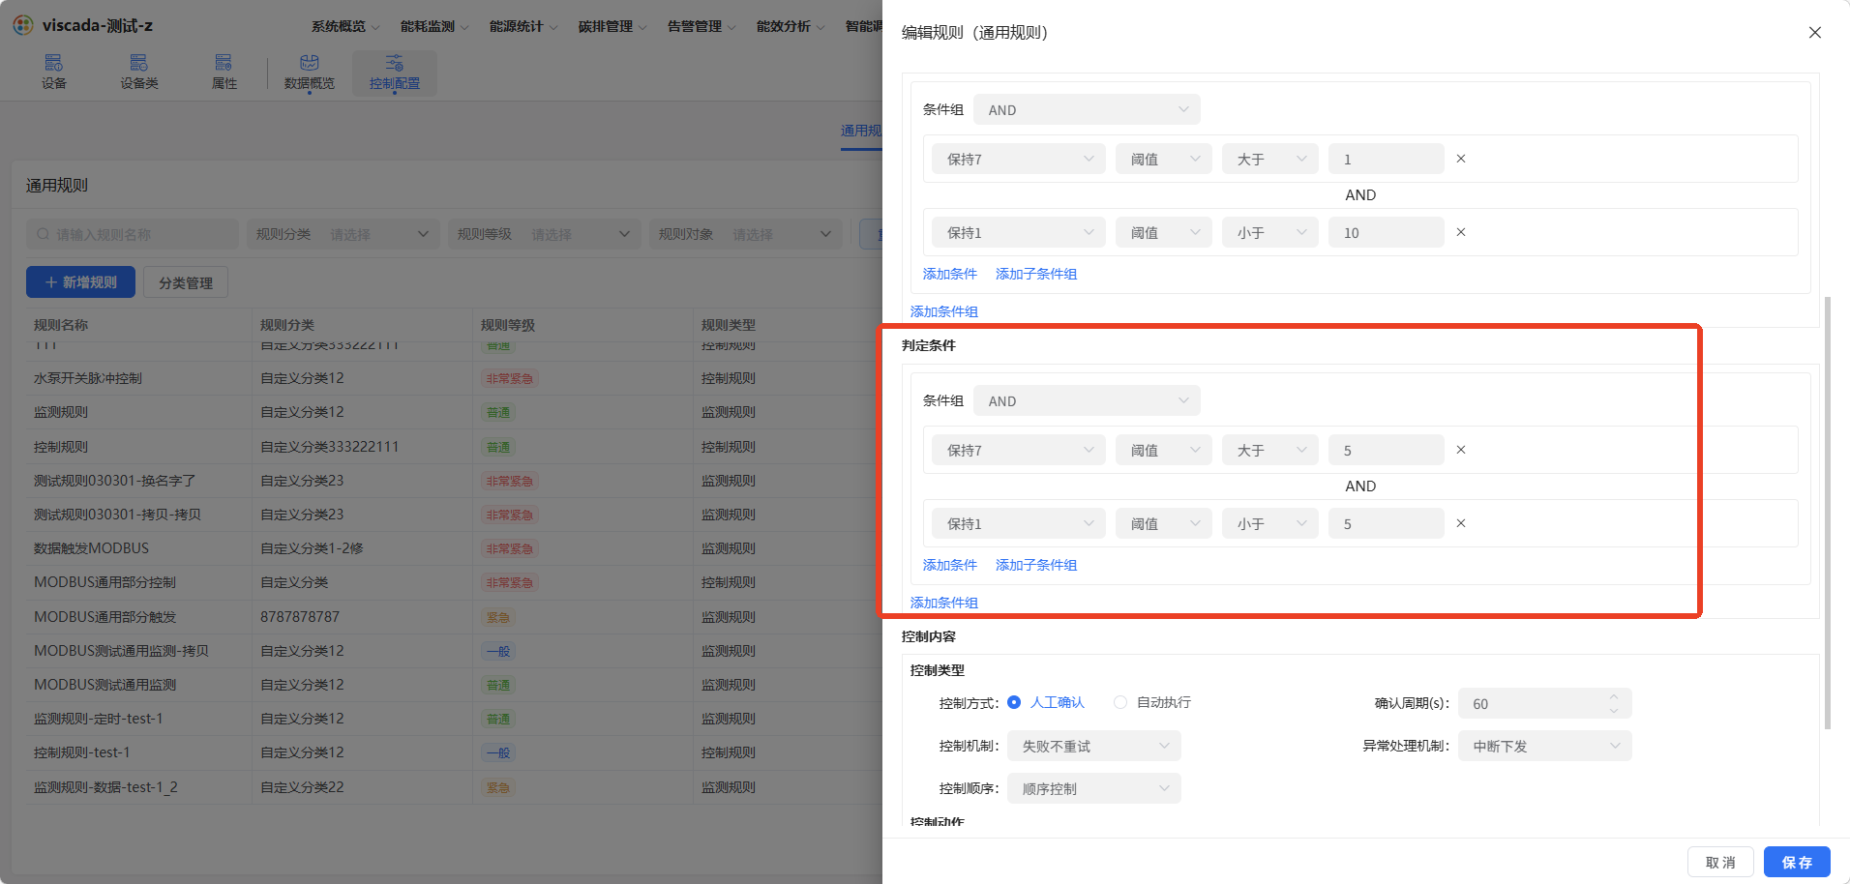This screenshot has height=884, width=1850.
Task: Close the 编辑规则 drawer
Action: tap(1815, 33)
